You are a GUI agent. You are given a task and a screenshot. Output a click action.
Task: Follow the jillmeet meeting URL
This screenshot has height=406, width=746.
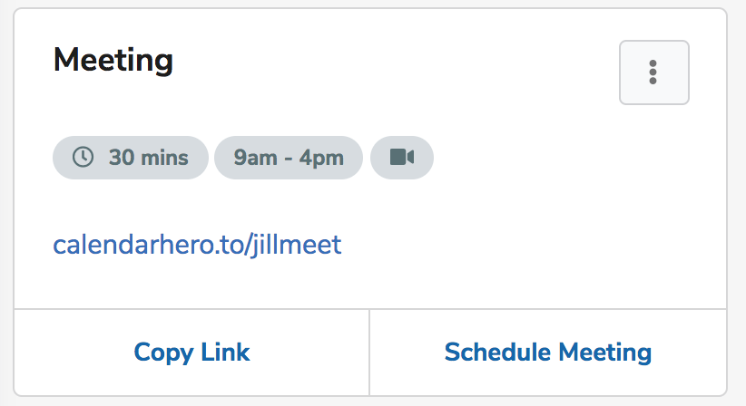(197, 245)
